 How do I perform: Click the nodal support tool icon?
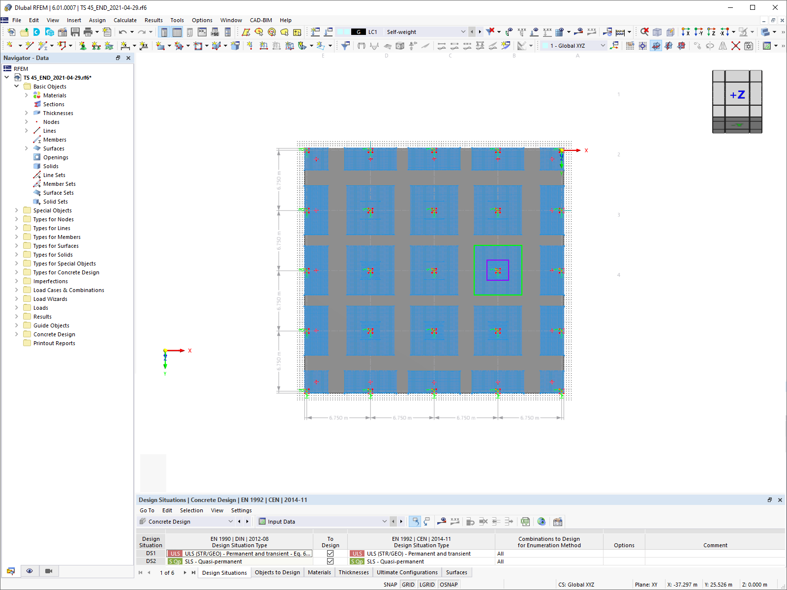click(83, 46)
